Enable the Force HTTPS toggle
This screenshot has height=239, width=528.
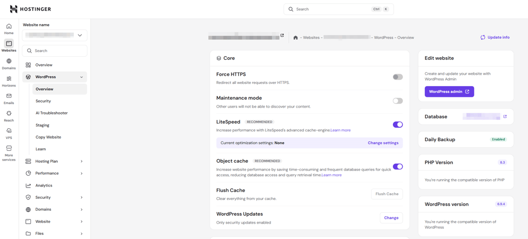coord(398,77)
